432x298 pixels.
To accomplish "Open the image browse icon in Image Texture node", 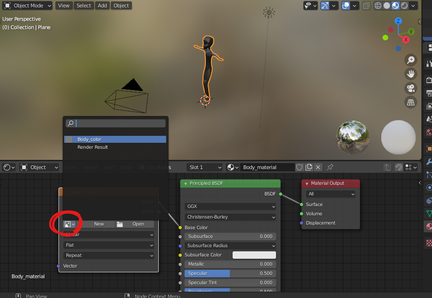I will pos(69,224).
